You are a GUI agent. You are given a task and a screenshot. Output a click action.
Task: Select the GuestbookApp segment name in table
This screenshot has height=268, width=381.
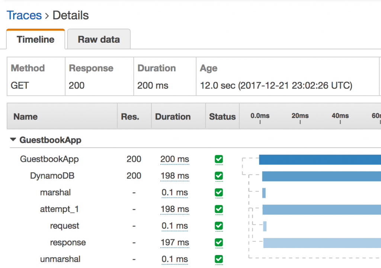click(49, 159)
